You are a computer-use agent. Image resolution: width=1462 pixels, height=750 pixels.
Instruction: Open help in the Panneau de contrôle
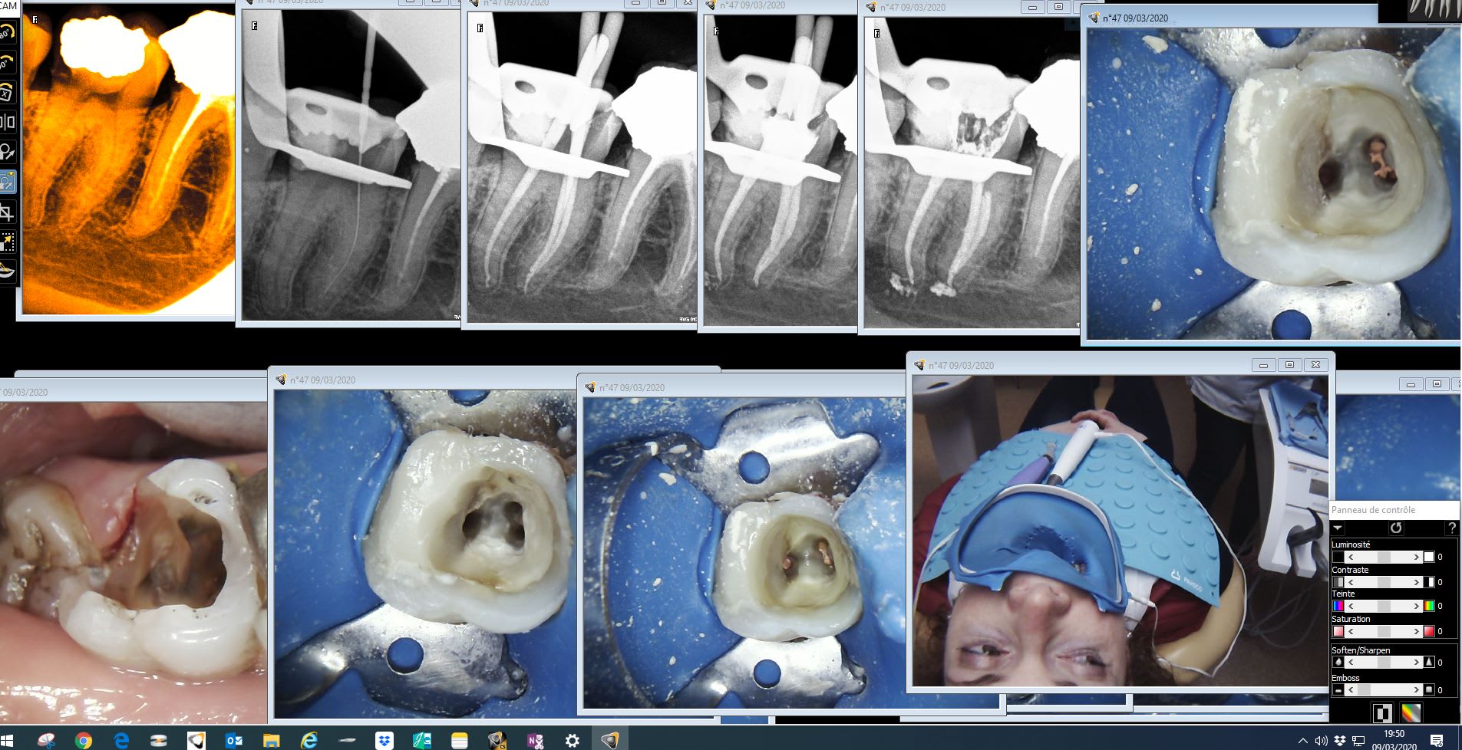(x=1451, y=528)
